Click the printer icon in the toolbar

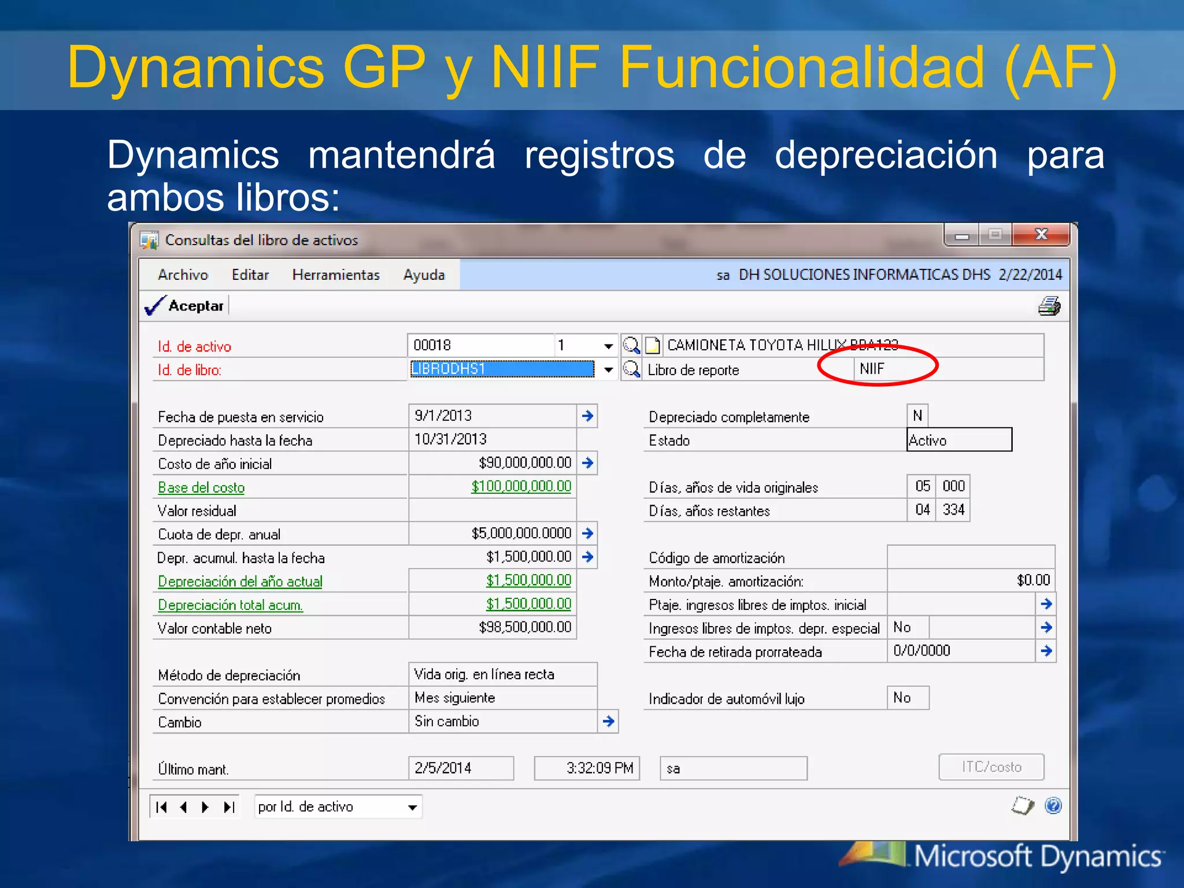coord(1049,306)
